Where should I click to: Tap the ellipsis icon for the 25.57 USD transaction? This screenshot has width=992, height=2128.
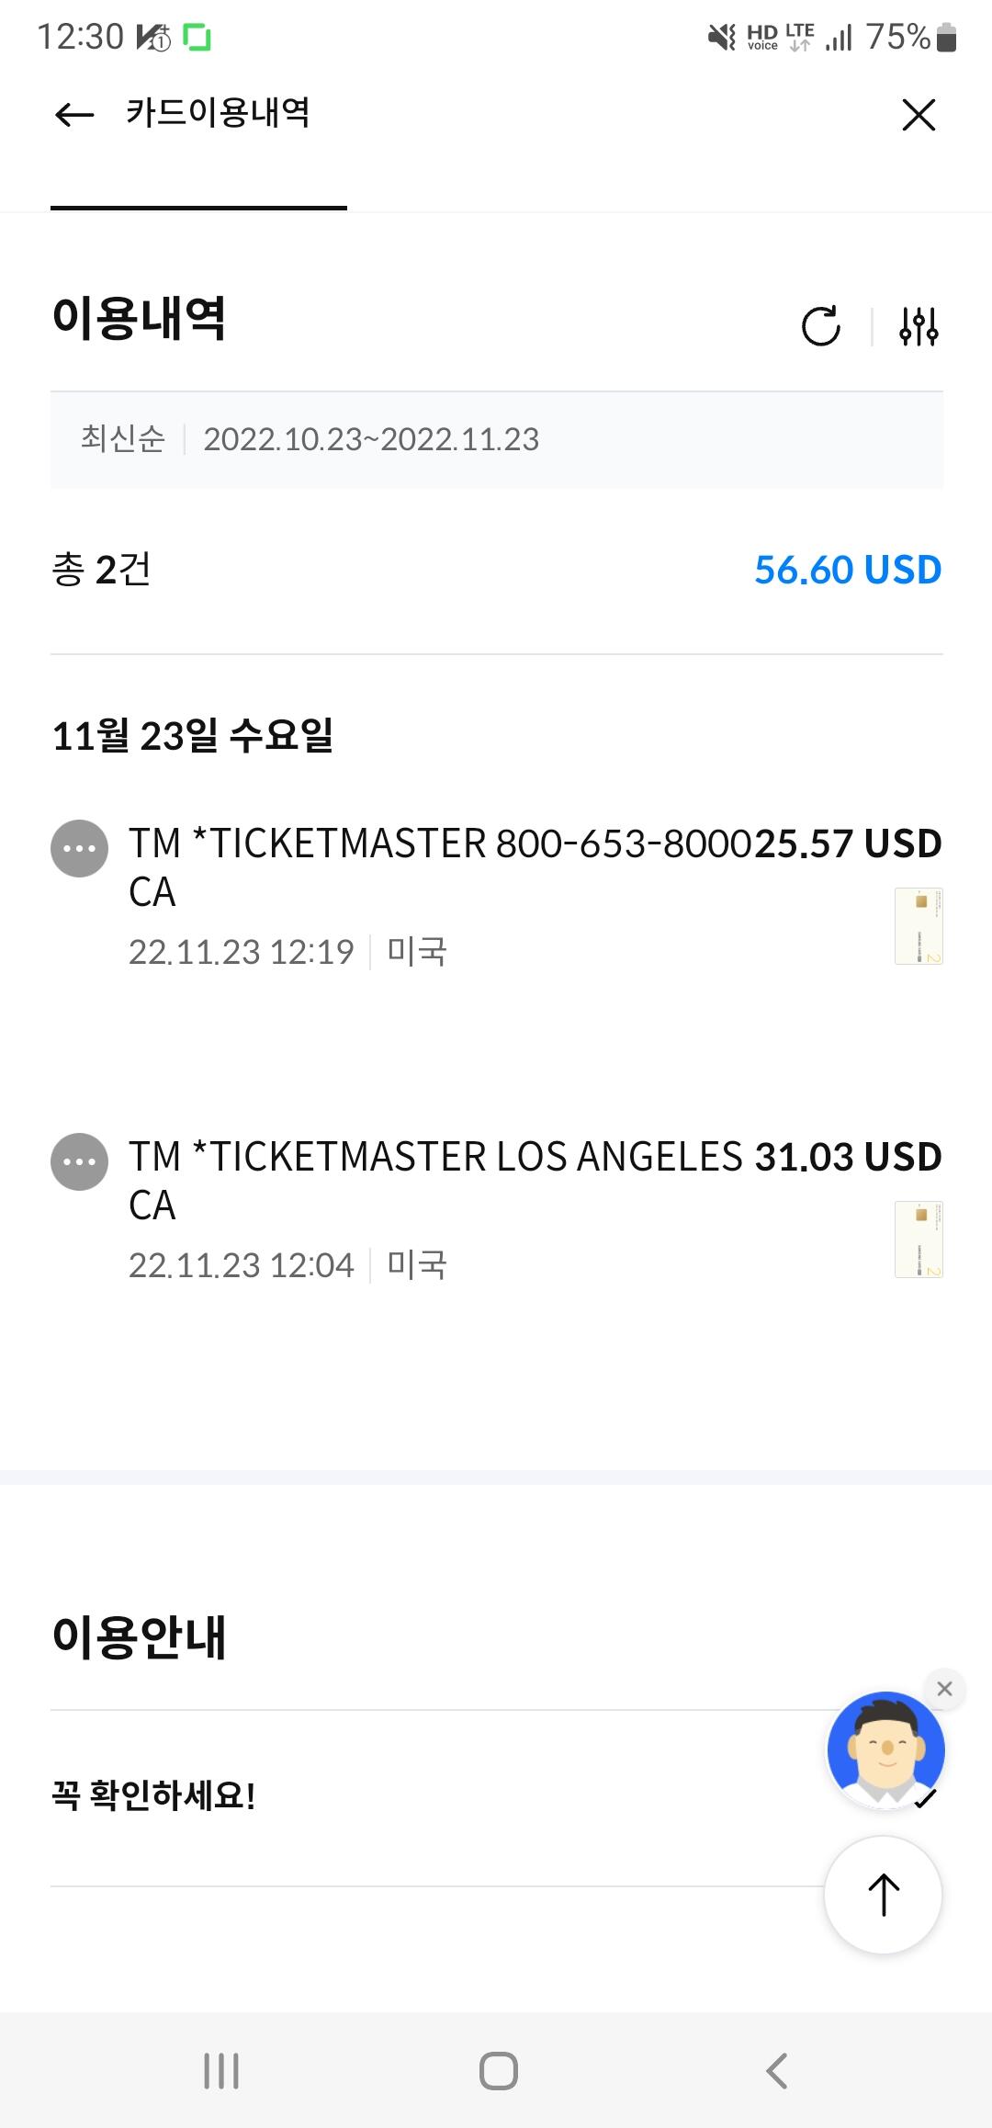point(79,848)
